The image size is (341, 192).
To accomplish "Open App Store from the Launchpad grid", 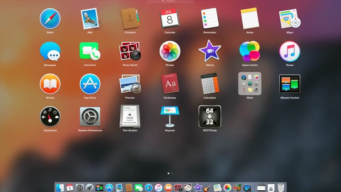I will coord(90,84).
